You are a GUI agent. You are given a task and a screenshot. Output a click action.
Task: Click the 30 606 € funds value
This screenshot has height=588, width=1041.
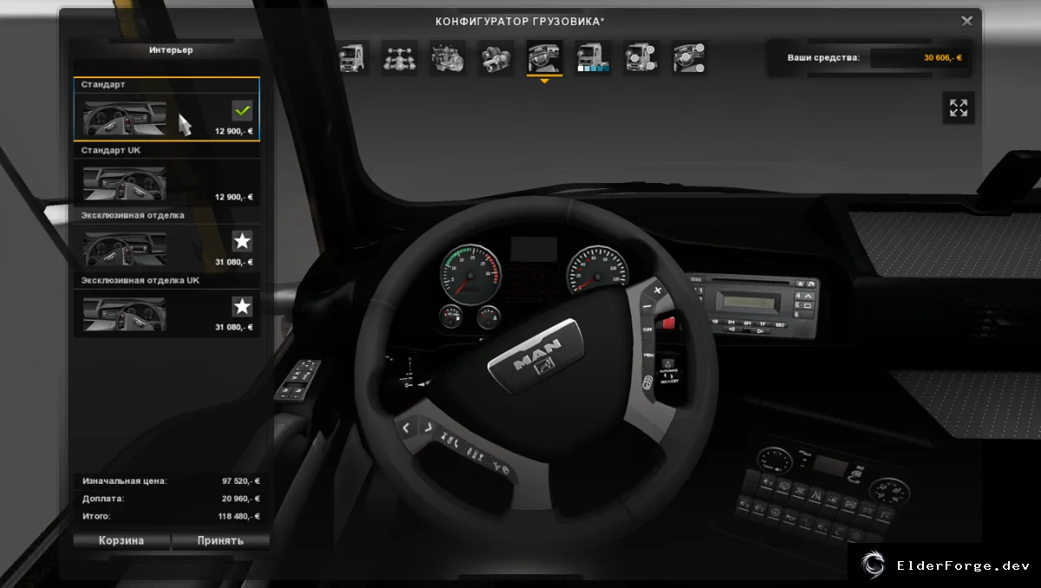(942, 58)
